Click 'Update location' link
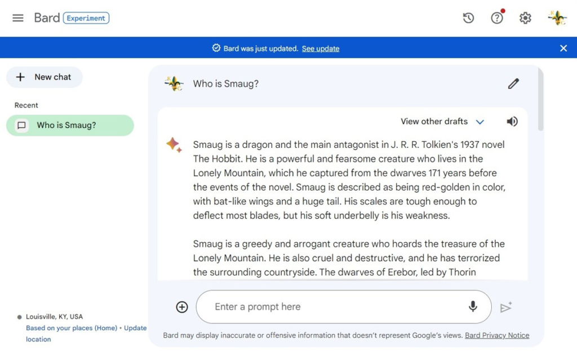Screen dimensions: 577x360 (x=135, y=328)
